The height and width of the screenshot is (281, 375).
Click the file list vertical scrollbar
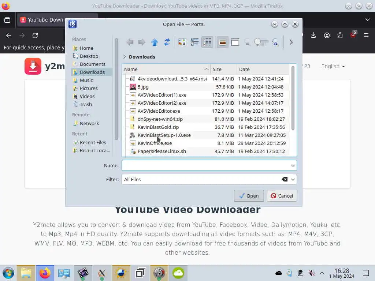[x=293, y=98]
